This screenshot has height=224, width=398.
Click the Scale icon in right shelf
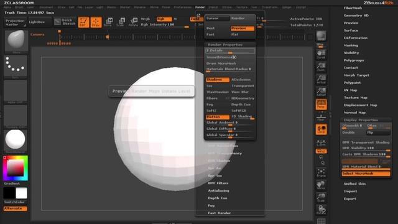pyautogui.click(x=321, y=198)
